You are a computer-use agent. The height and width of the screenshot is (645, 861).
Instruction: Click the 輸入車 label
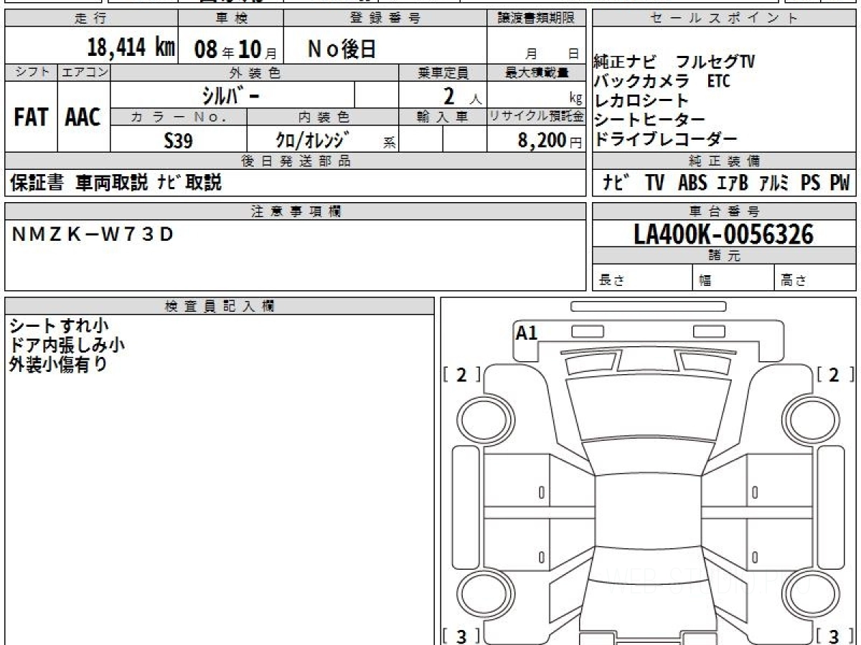(x=443, y=117)
